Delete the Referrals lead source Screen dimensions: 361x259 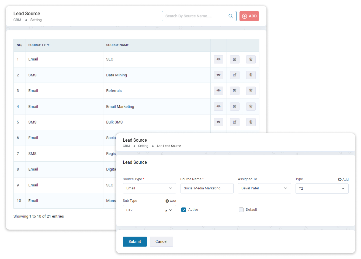[x=251, y=91]
